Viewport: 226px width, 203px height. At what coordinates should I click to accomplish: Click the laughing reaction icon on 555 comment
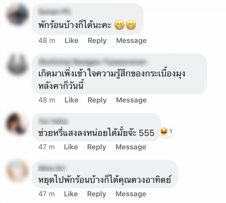(164, 132)
